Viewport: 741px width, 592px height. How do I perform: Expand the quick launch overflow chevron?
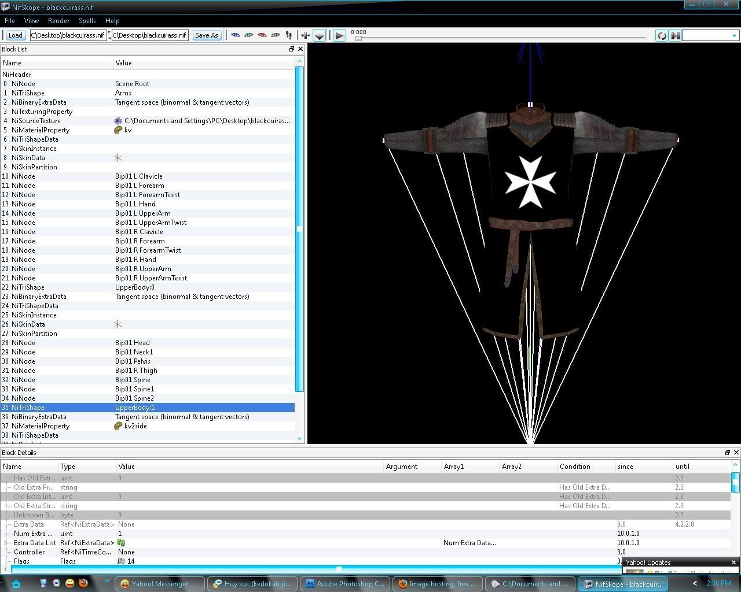coord(107,582)
